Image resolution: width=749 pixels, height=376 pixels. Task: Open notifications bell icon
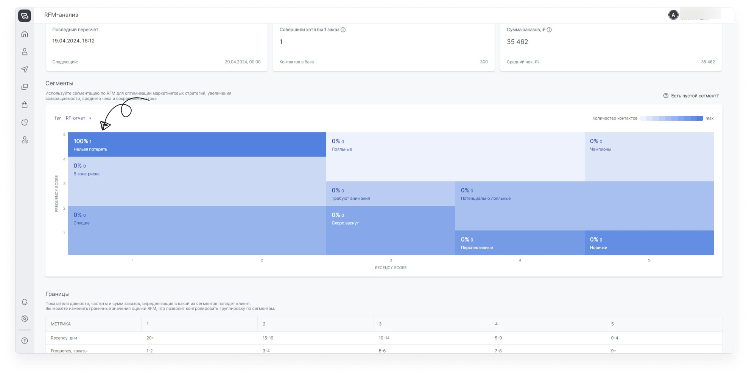(25, 302)
